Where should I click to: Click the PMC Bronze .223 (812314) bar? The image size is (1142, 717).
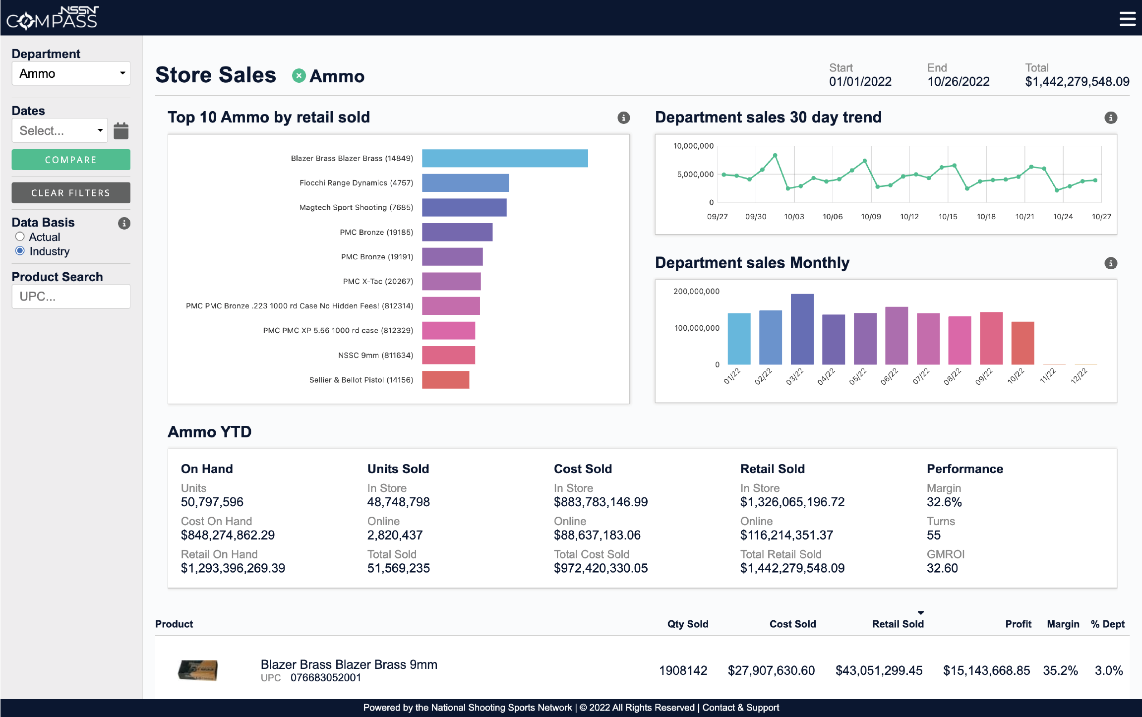pyautogui.click(x=451, y=306)
